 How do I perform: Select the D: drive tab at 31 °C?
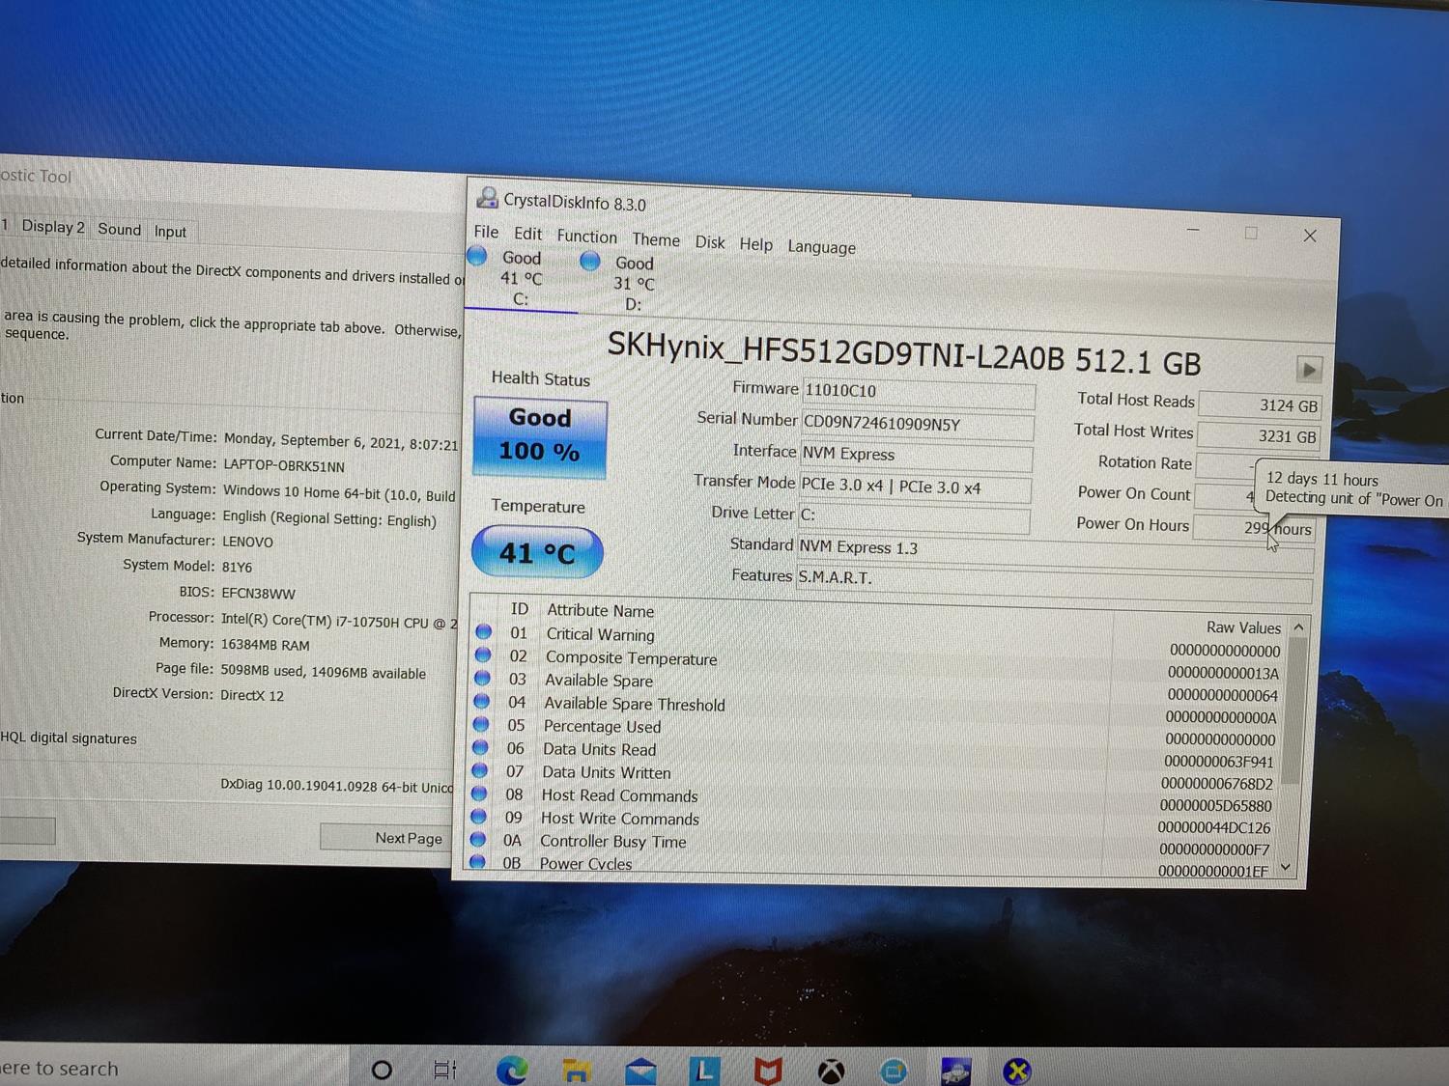[x=634, y=284]
